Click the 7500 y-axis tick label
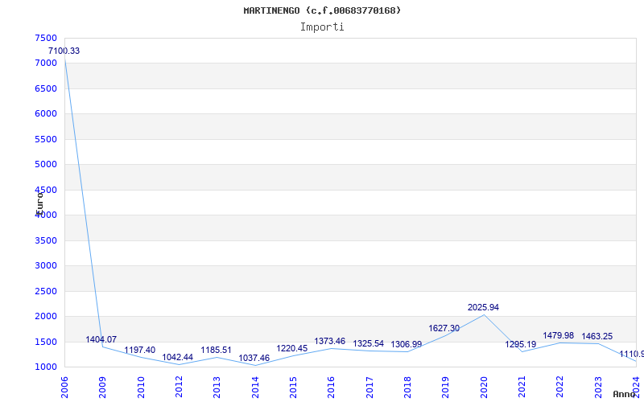Viewport: 644px width, 402px height. tap(46, 38)
